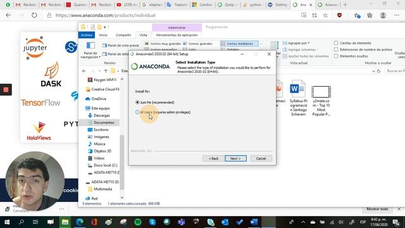Toggle Extensiones de nombre de archivo
This screenshot has width=405, height=228.
click(336, 49)
